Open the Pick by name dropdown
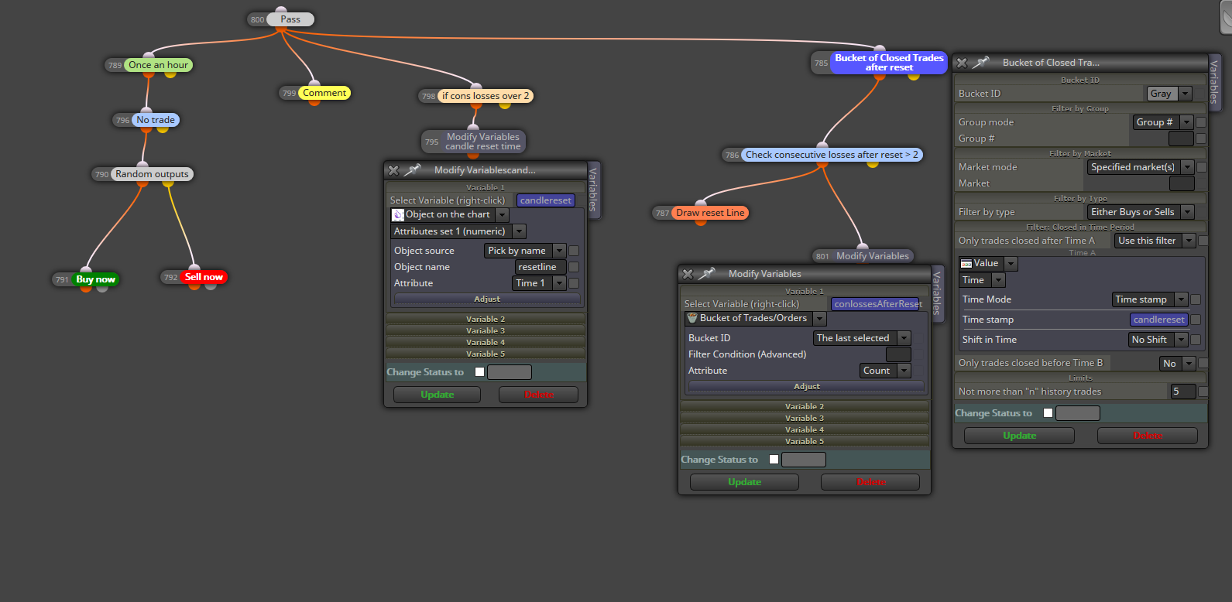Image resolution: width=1232 pixels, height=602 pixels. click(x=559, y=251)
